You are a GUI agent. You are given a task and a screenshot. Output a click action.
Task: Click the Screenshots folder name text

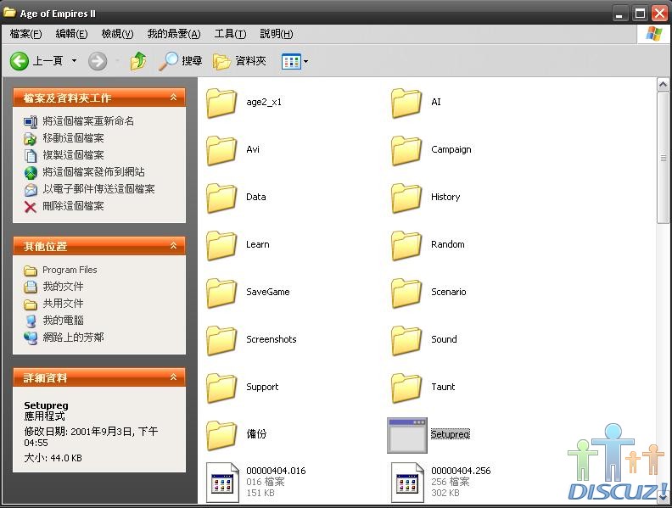(272, 339)
